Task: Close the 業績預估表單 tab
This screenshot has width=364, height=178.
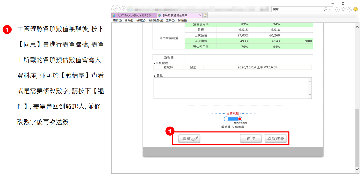Action: (x=200, y=16)
